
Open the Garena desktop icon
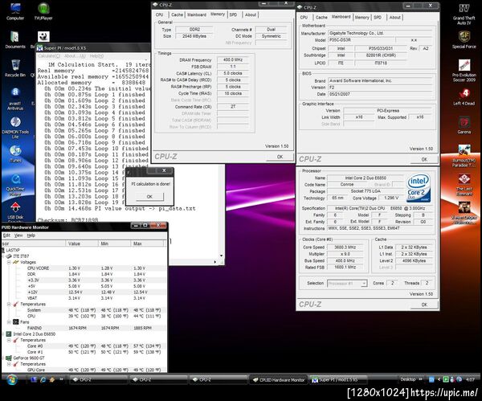pyautogui.click(x=464, y=125)
